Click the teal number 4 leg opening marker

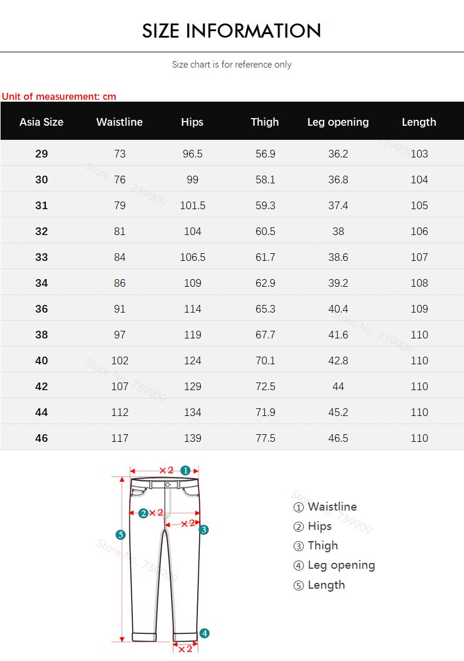(204, 633)
